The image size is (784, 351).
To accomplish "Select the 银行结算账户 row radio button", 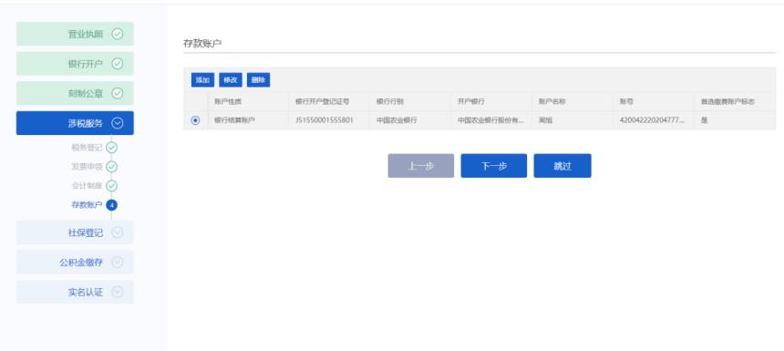I will (195, 120).
